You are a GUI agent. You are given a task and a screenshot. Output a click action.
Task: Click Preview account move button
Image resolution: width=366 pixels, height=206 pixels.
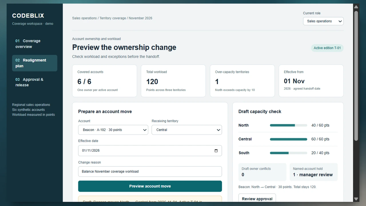pyautogui.click(x=150, y=186)
